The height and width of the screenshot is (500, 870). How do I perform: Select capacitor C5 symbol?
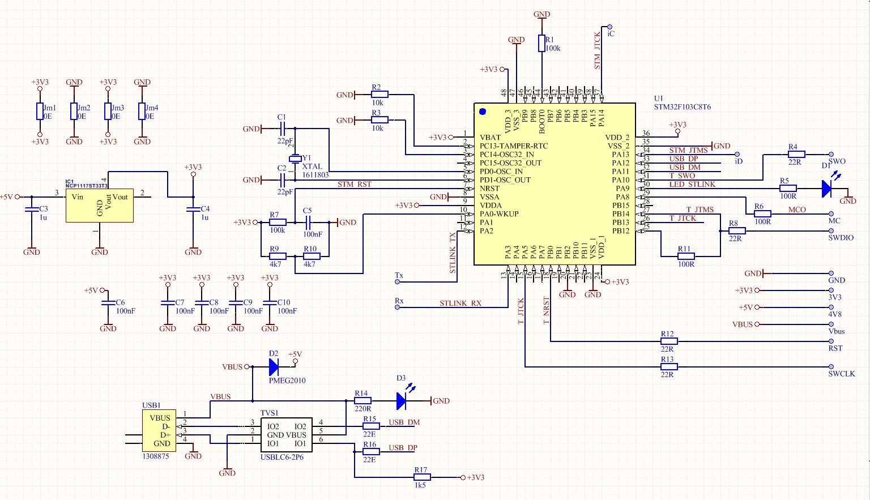pos(309,222)
